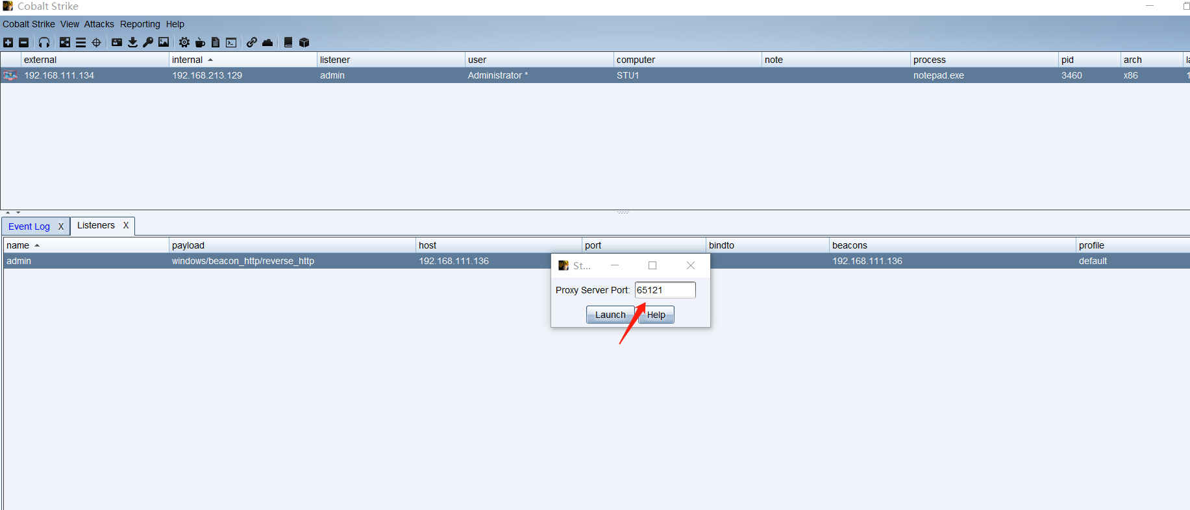Screen dimensions: 1190x510
Task: Click the connect to team server plus icon
Action: pyautogui.click(x=8, y=43)
